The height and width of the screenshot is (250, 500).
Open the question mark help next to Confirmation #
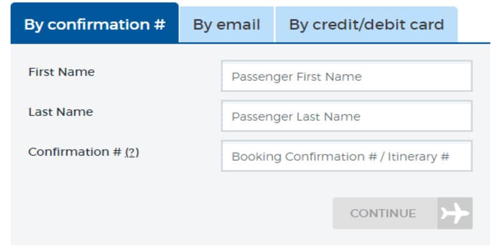(x=132, y=152)
